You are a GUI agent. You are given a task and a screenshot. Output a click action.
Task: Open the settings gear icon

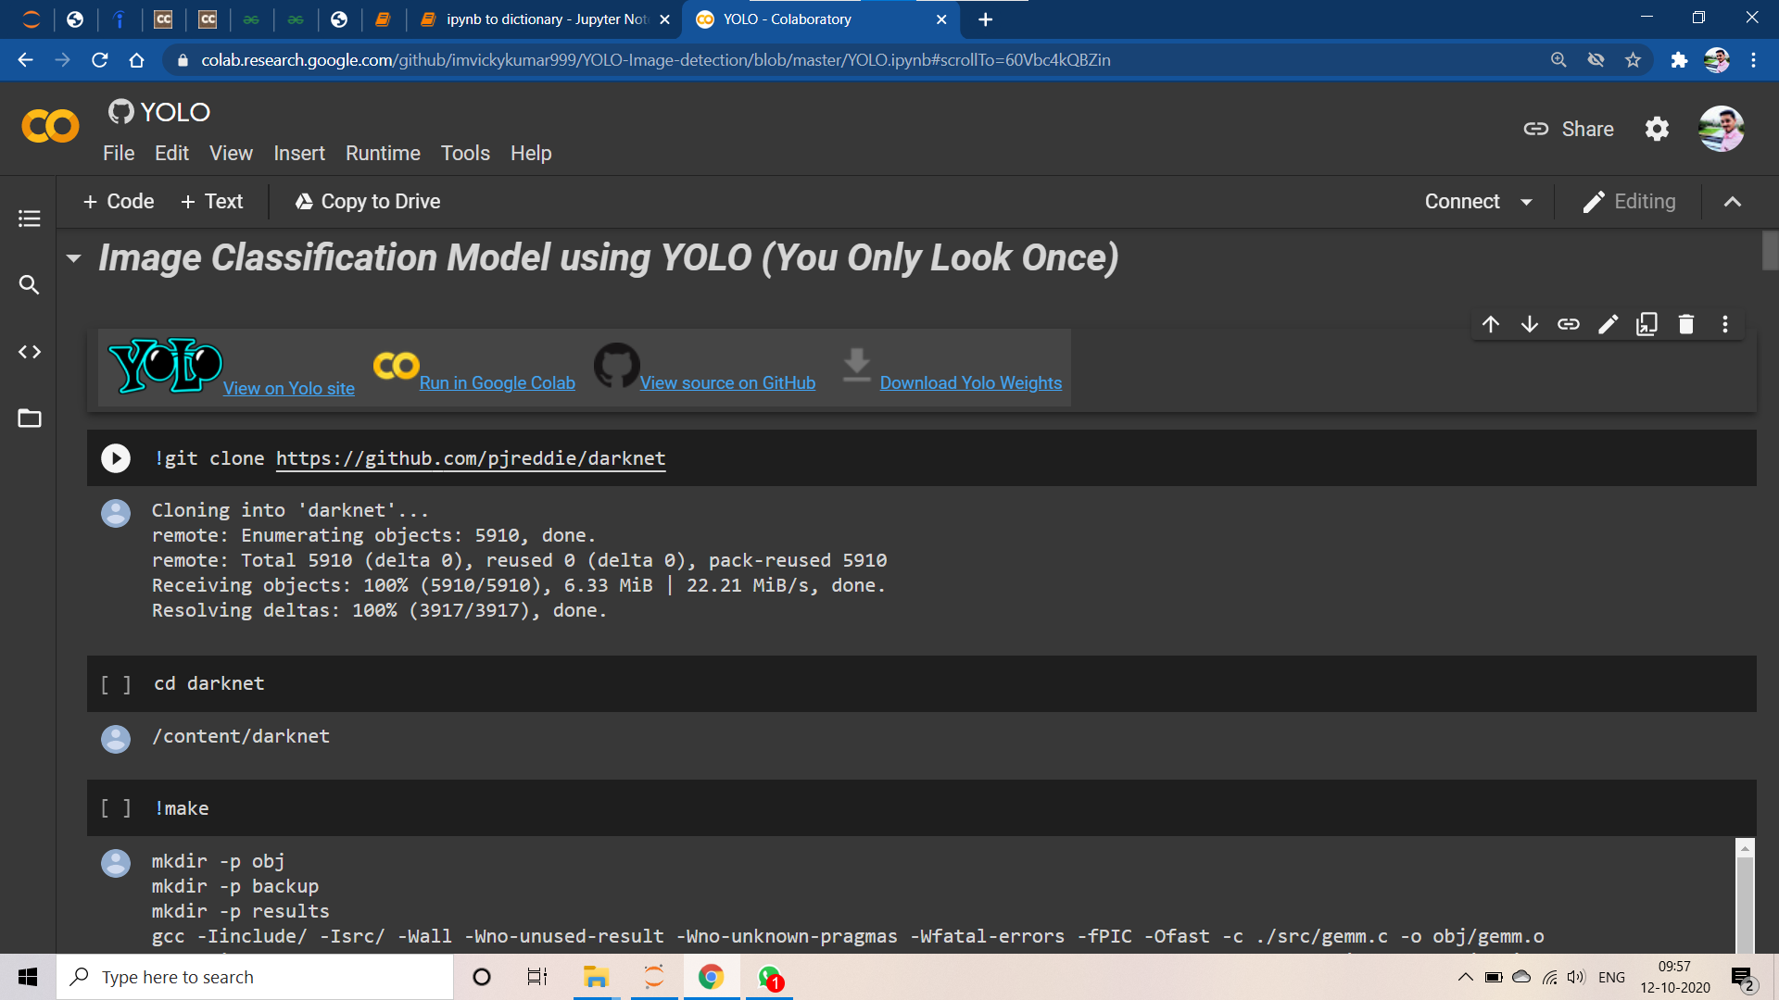(x=1657, y=129)
